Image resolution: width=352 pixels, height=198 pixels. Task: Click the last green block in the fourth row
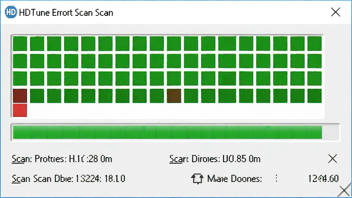pos(314,96)
